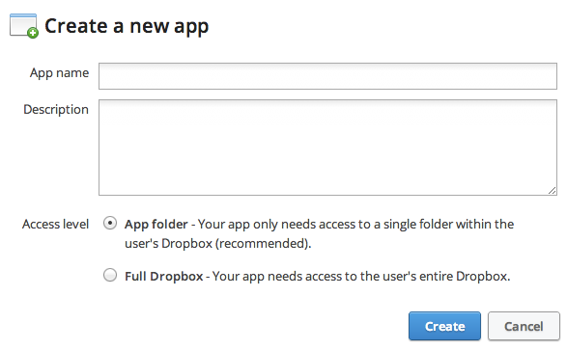Click the Cancel button

[524, 326]
